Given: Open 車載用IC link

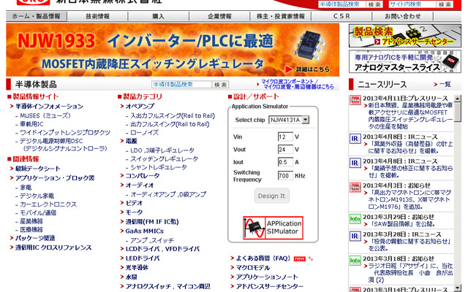Looking at the screenshot, I should pos(31,124).
